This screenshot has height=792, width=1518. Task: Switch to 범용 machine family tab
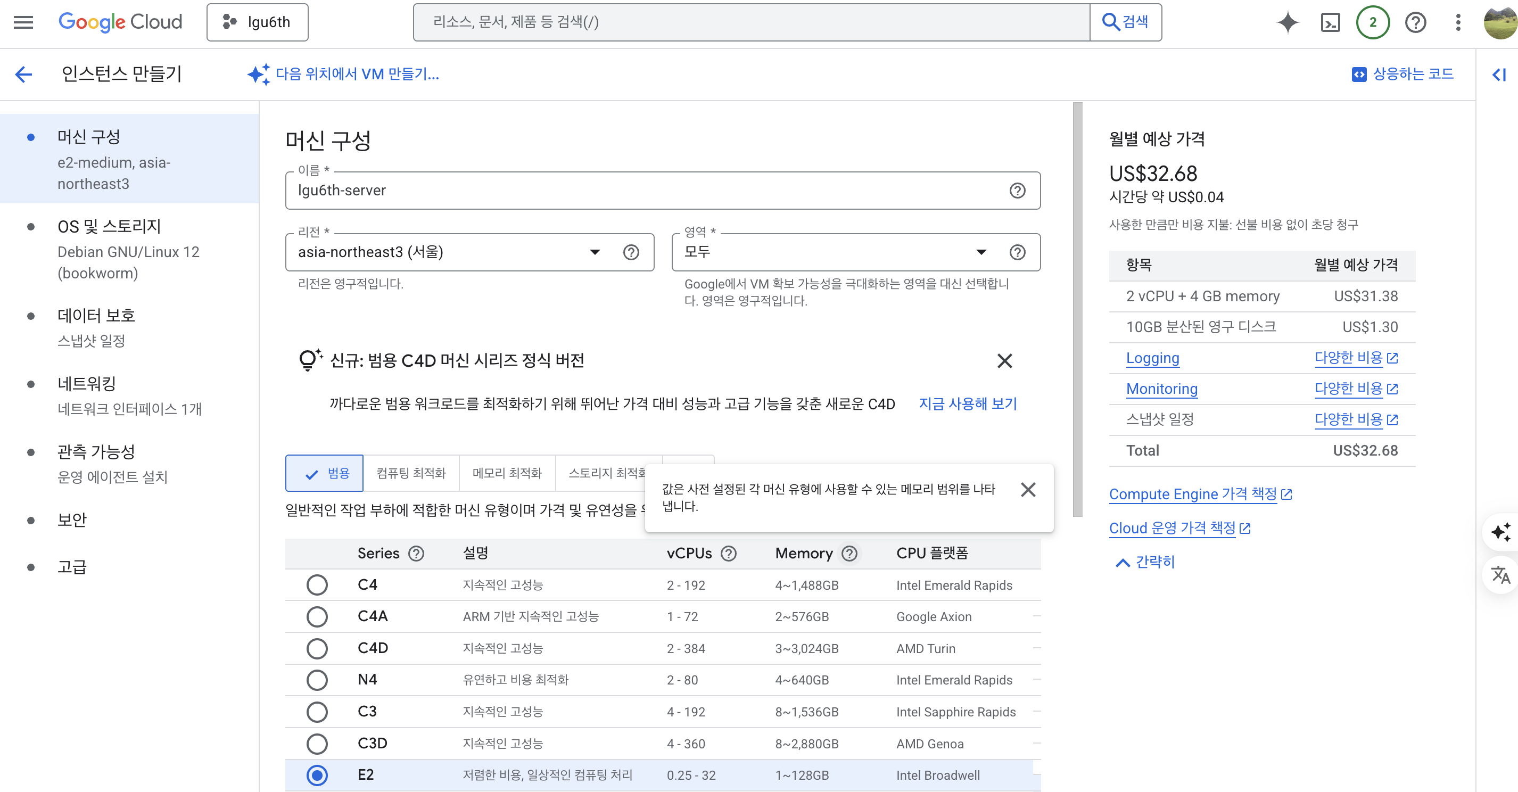click(324, 473)
